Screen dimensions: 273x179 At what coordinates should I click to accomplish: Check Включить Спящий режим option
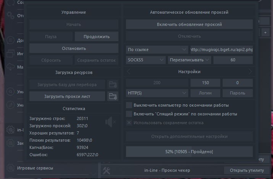point(129,114)
